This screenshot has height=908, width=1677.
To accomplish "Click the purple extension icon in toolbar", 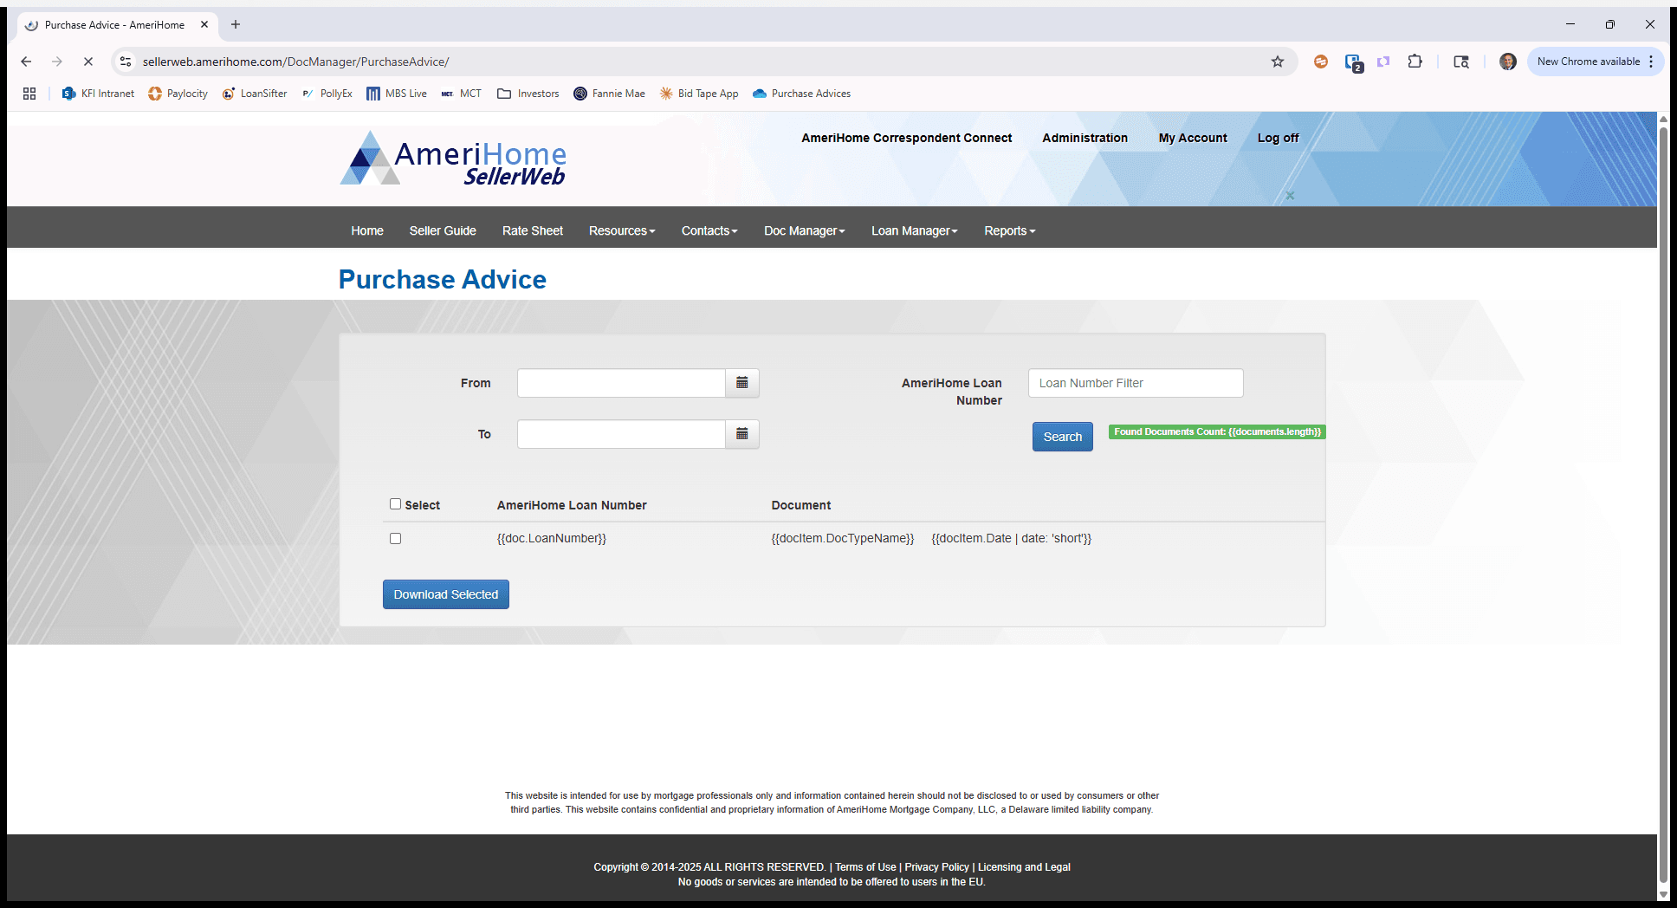I will pyautogui.click(x=1383, y=62).
